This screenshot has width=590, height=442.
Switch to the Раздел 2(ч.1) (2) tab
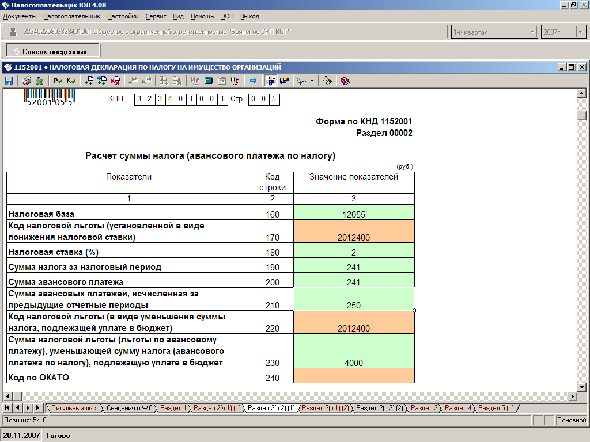pyautogui.click(x=326, y=408)
